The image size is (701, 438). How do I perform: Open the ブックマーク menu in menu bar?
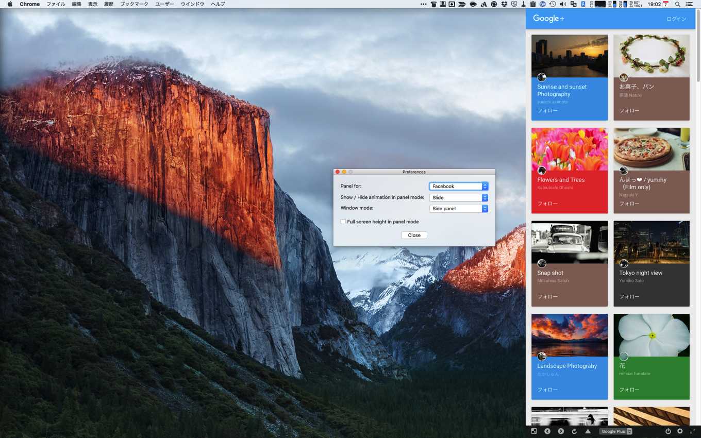pyautogui.click(x=134, y=4)
